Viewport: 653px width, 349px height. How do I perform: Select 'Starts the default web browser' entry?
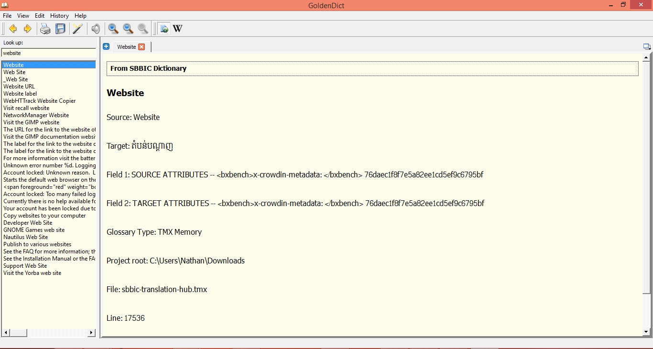click(x=49, y=180)
